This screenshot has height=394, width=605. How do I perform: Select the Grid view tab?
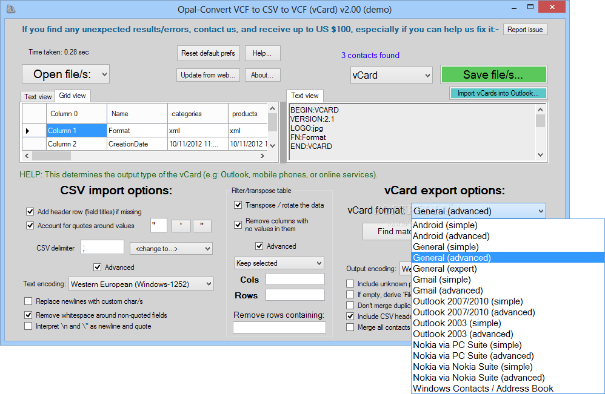tap(73, 96)
